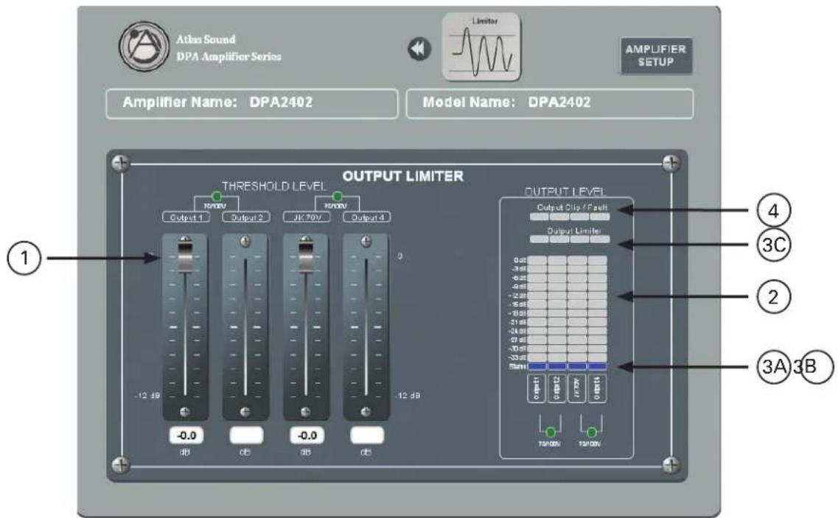Click the Amplifier Name field
Screen dimensions: 838x518
[252, 103]
